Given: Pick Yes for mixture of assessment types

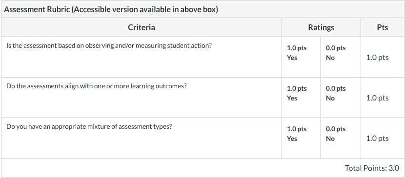Looking at the screenshot, I should [x=301, y=138].
